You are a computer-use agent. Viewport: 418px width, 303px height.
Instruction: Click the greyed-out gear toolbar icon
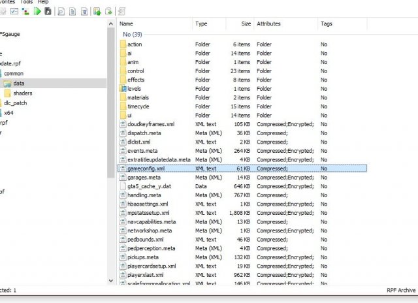coord(121,12)
